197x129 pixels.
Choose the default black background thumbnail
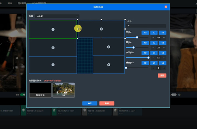[40, 90]
